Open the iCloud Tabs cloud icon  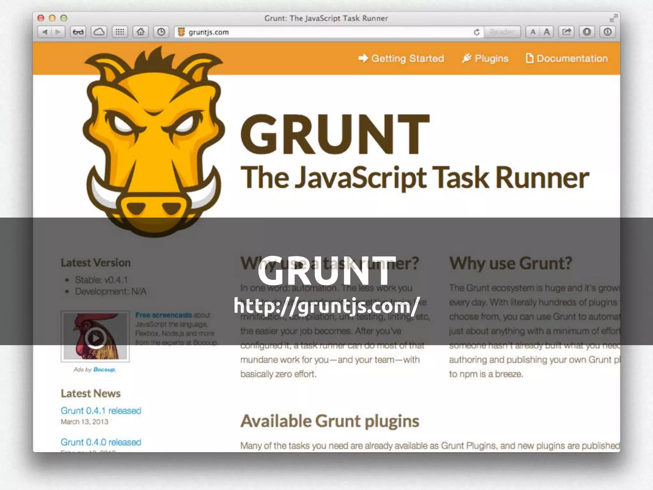tap(99, 32)
